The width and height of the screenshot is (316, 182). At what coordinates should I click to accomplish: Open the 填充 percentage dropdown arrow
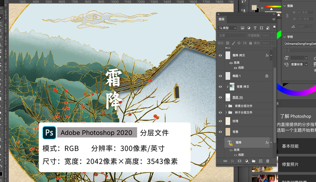pos(274,43)
